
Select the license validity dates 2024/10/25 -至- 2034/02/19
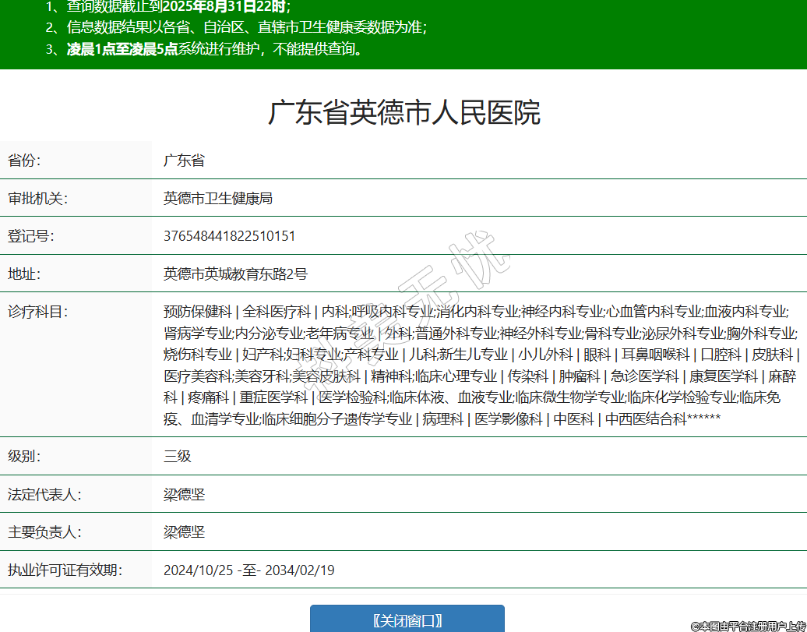[248, 570]
